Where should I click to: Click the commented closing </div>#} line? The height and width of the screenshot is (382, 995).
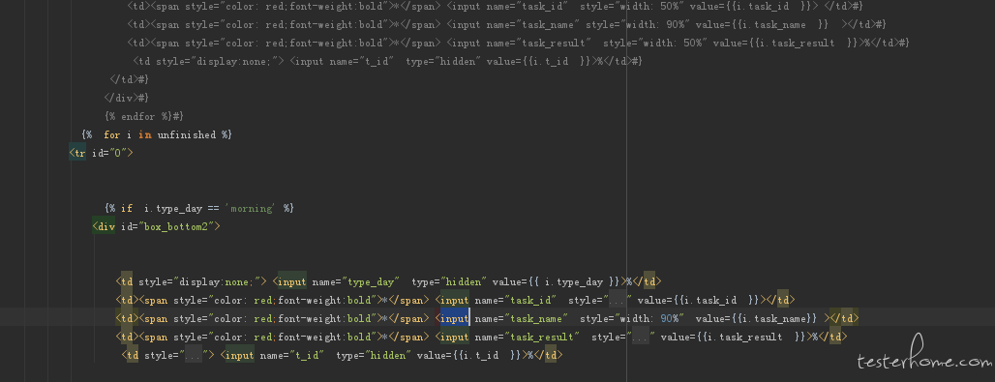127,99
